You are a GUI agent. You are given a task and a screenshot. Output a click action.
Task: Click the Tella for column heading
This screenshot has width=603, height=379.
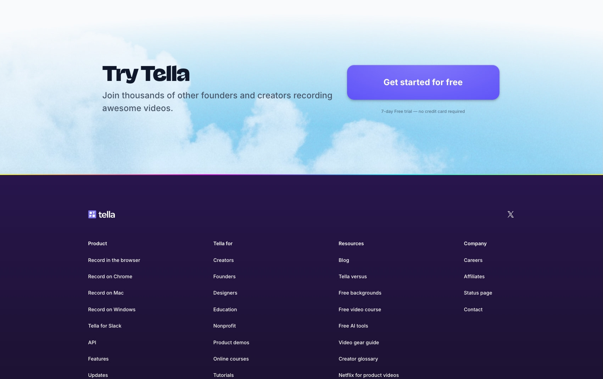(x=223, y=243)
